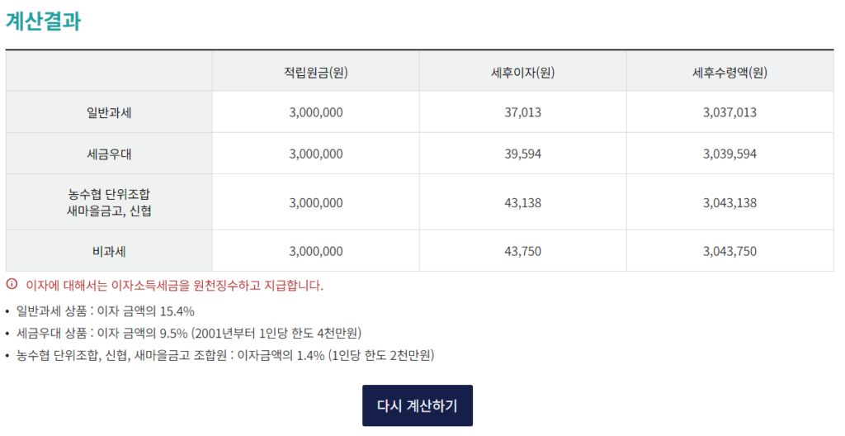This screenshot has width=845, height=436.
Task: Click the 농수협 단위조합 row header
Action: [x=109, y=202]
